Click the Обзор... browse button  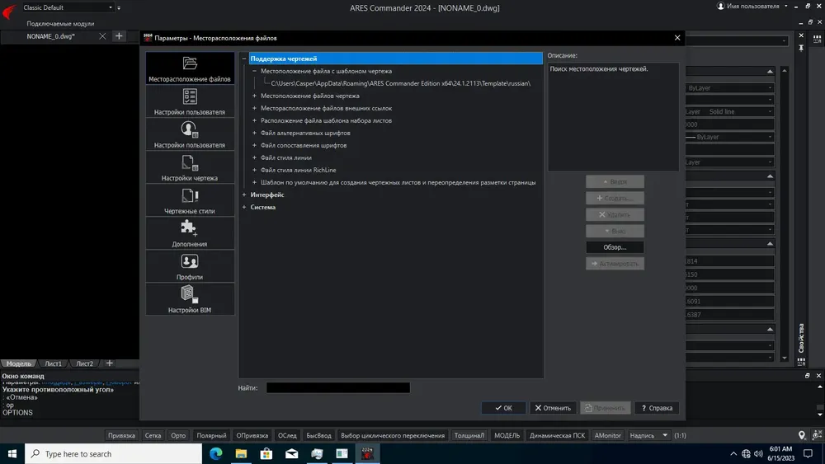(x=615, y=247)
